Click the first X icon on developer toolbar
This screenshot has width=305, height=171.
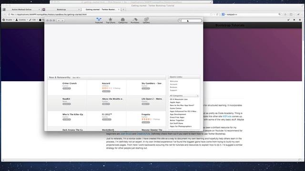click(x=294, y=20)
